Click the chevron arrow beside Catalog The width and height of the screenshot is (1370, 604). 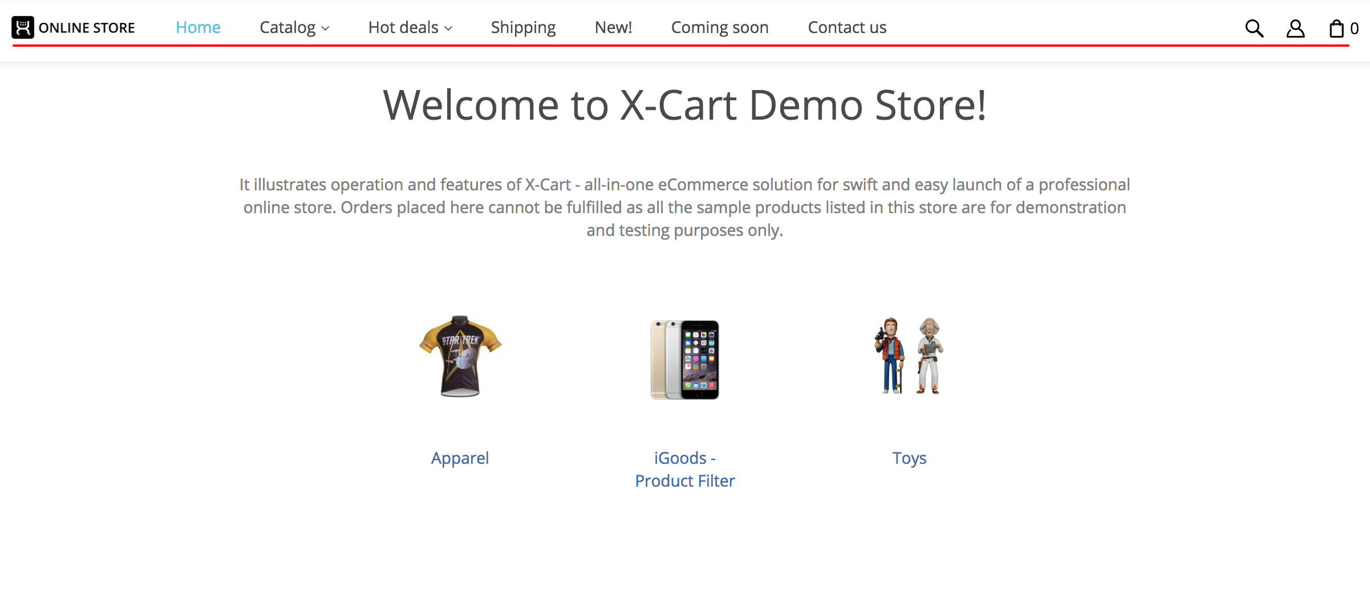click(326, 28)
